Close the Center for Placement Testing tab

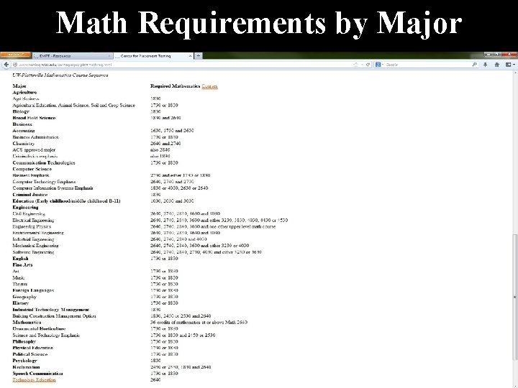[190, 56]
